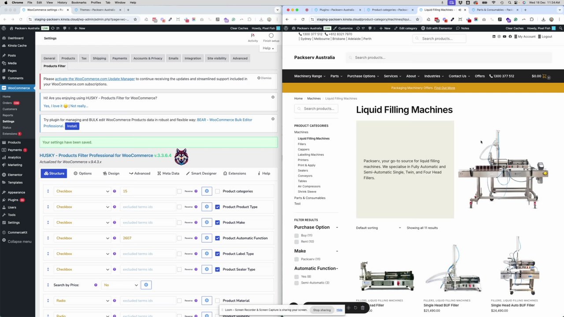Screen dimensions: 564x317
Task: Collapse the Purchase Option filter section
Action: [337, 227]
